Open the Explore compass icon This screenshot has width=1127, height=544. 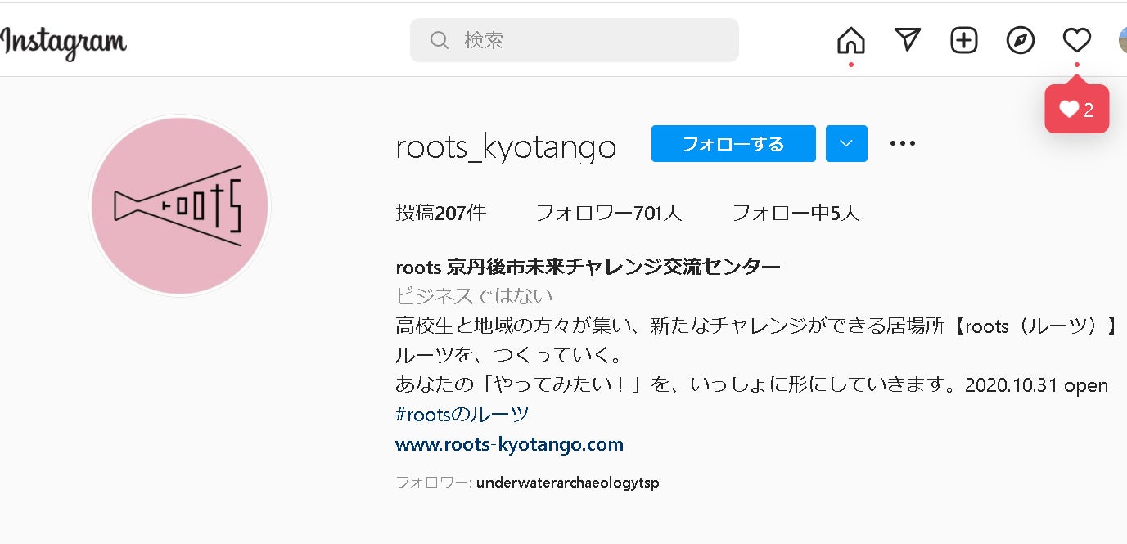(1021, 40)
